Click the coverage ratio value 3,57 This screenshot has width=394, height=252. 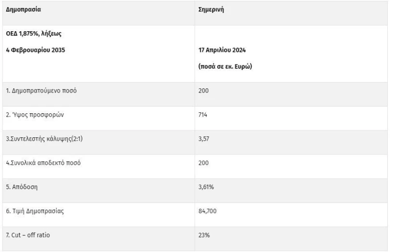click(x=204, y=139)
